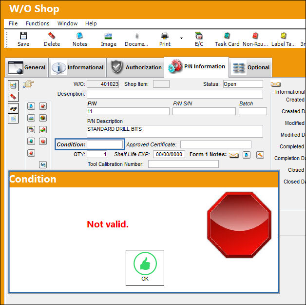Switch to the Informational tab
The image size is (306, 305).
click(77, 68)
